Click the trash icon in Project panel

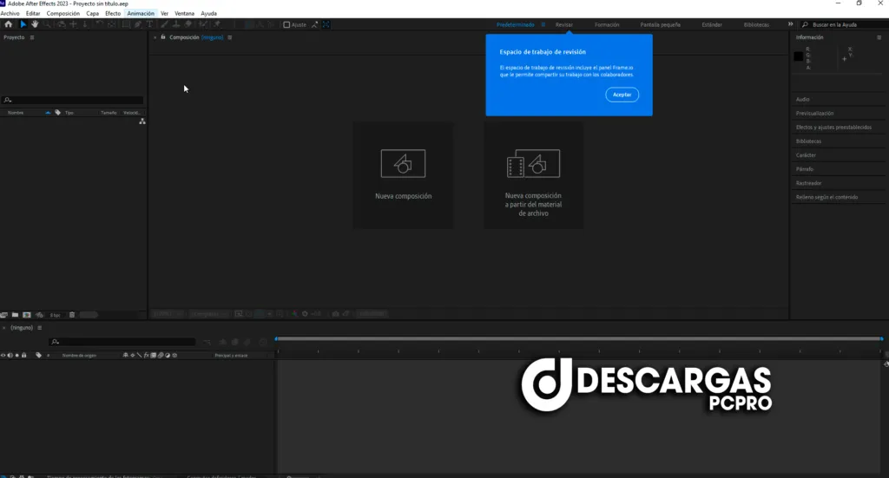72,315
